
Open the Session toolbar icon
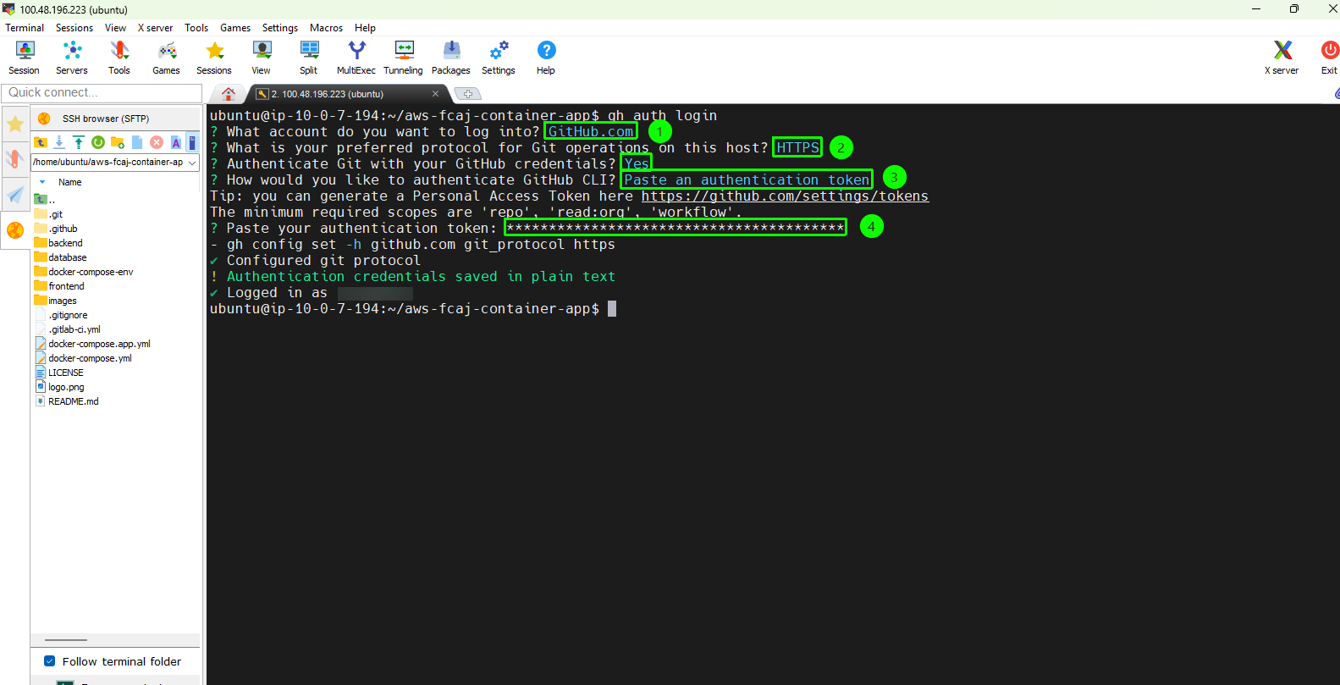(24, 58)
